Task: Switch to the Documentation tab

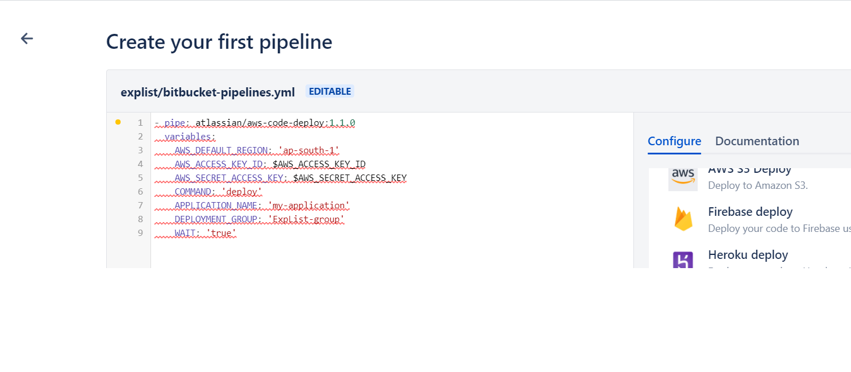Action: [x=757, y=141]
